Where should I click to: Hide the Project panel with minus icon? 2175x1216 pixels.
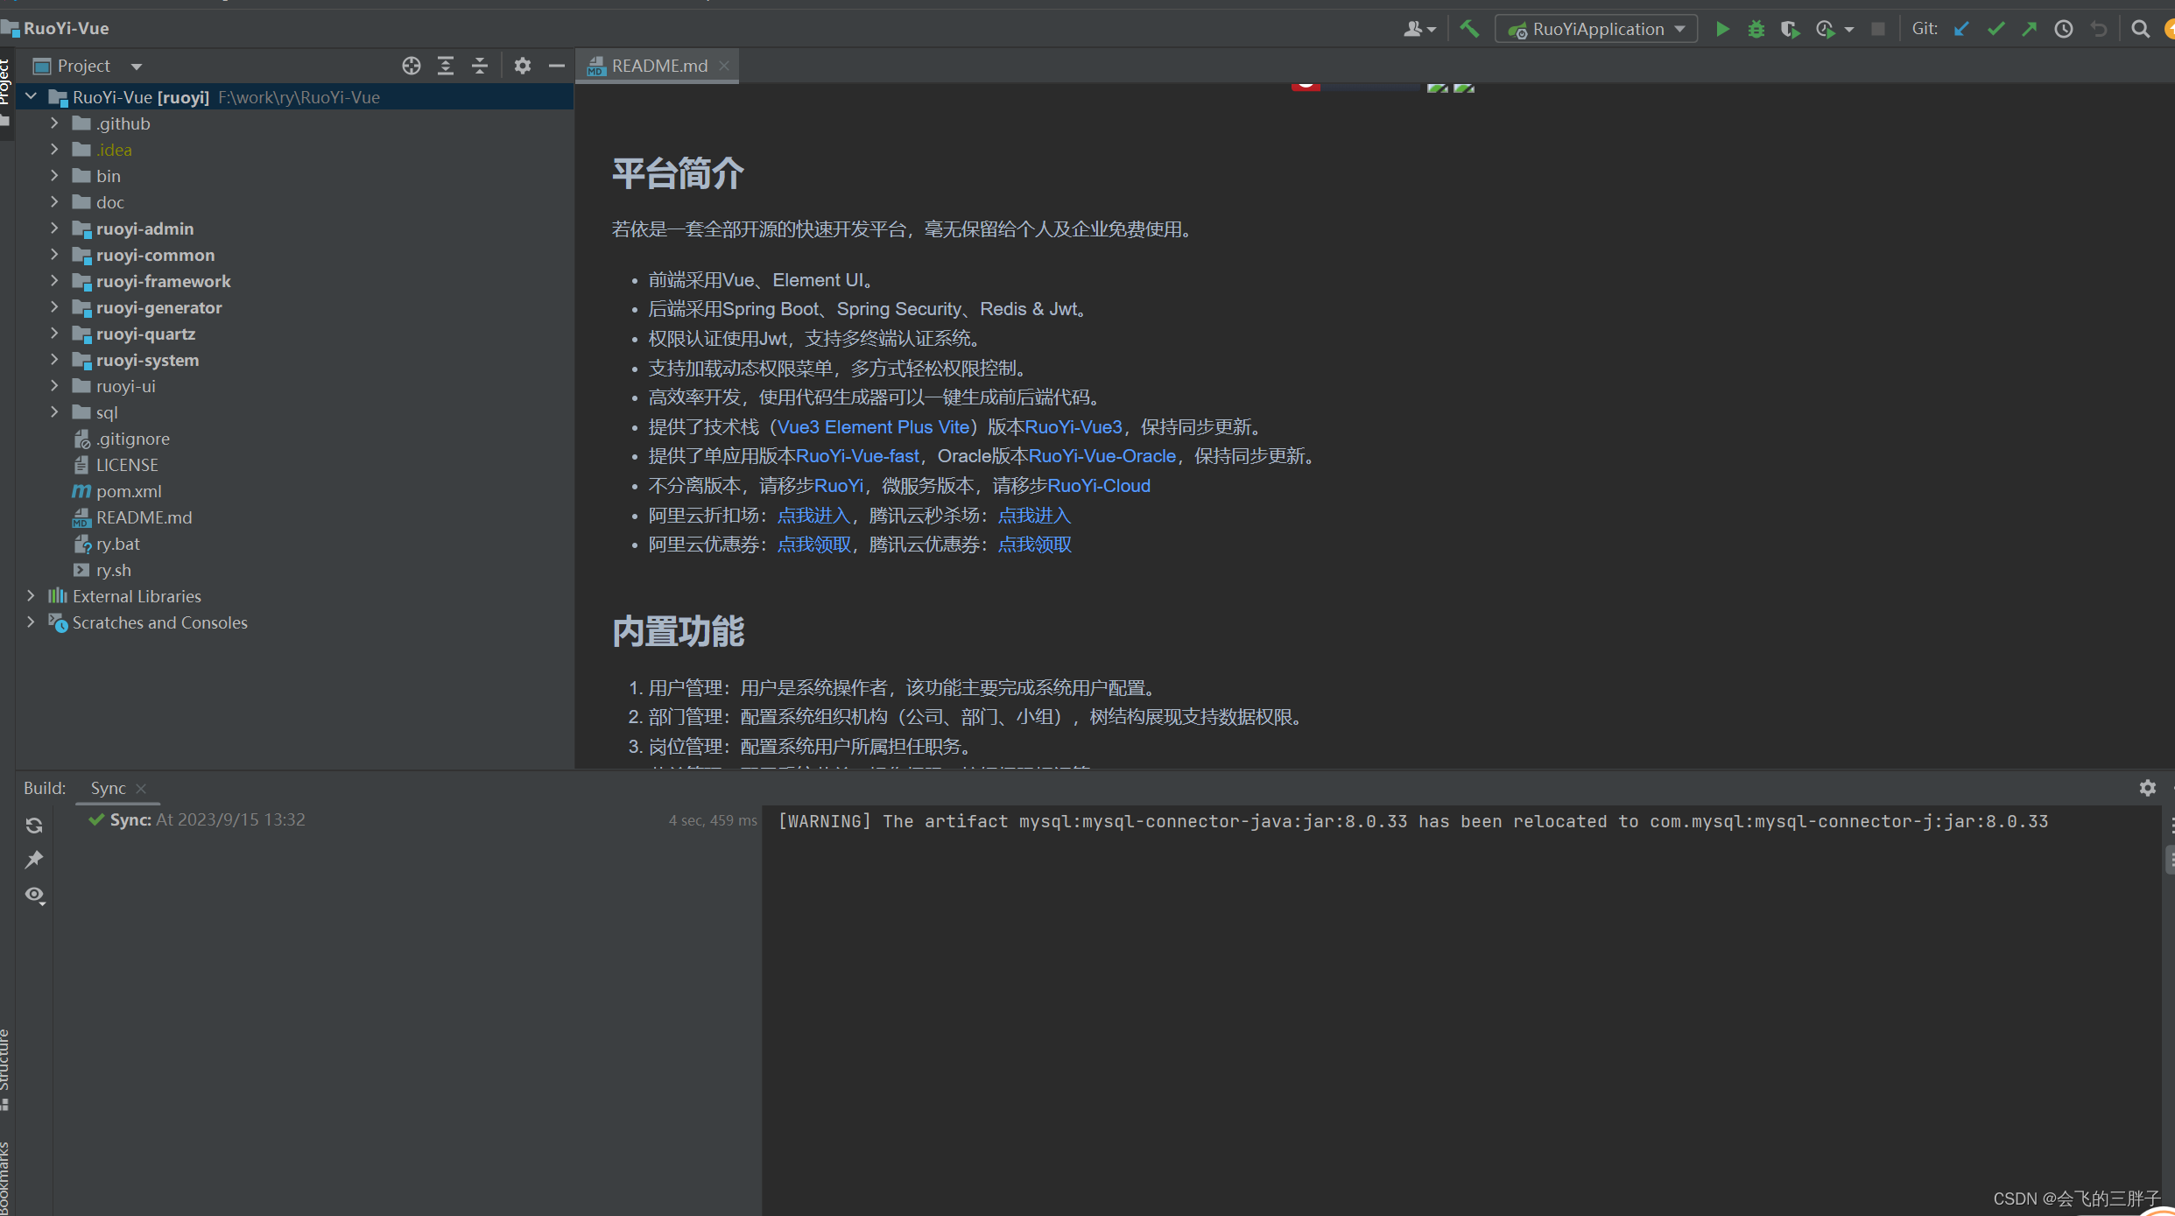pos(557,66)
